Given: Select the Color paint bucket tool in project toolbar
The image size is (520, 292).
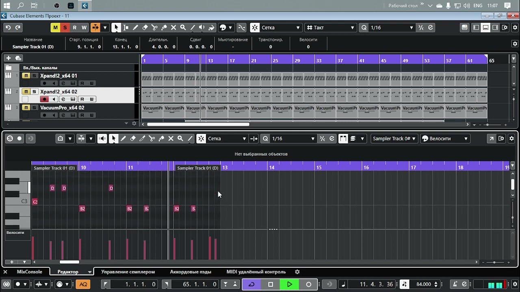Looking at the screenshot, I should (212, 28).
